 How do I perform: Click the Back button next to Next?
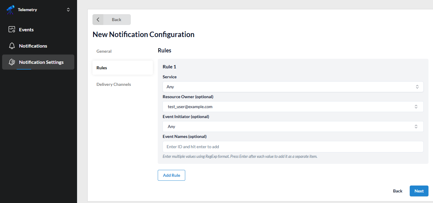point(397,191)
